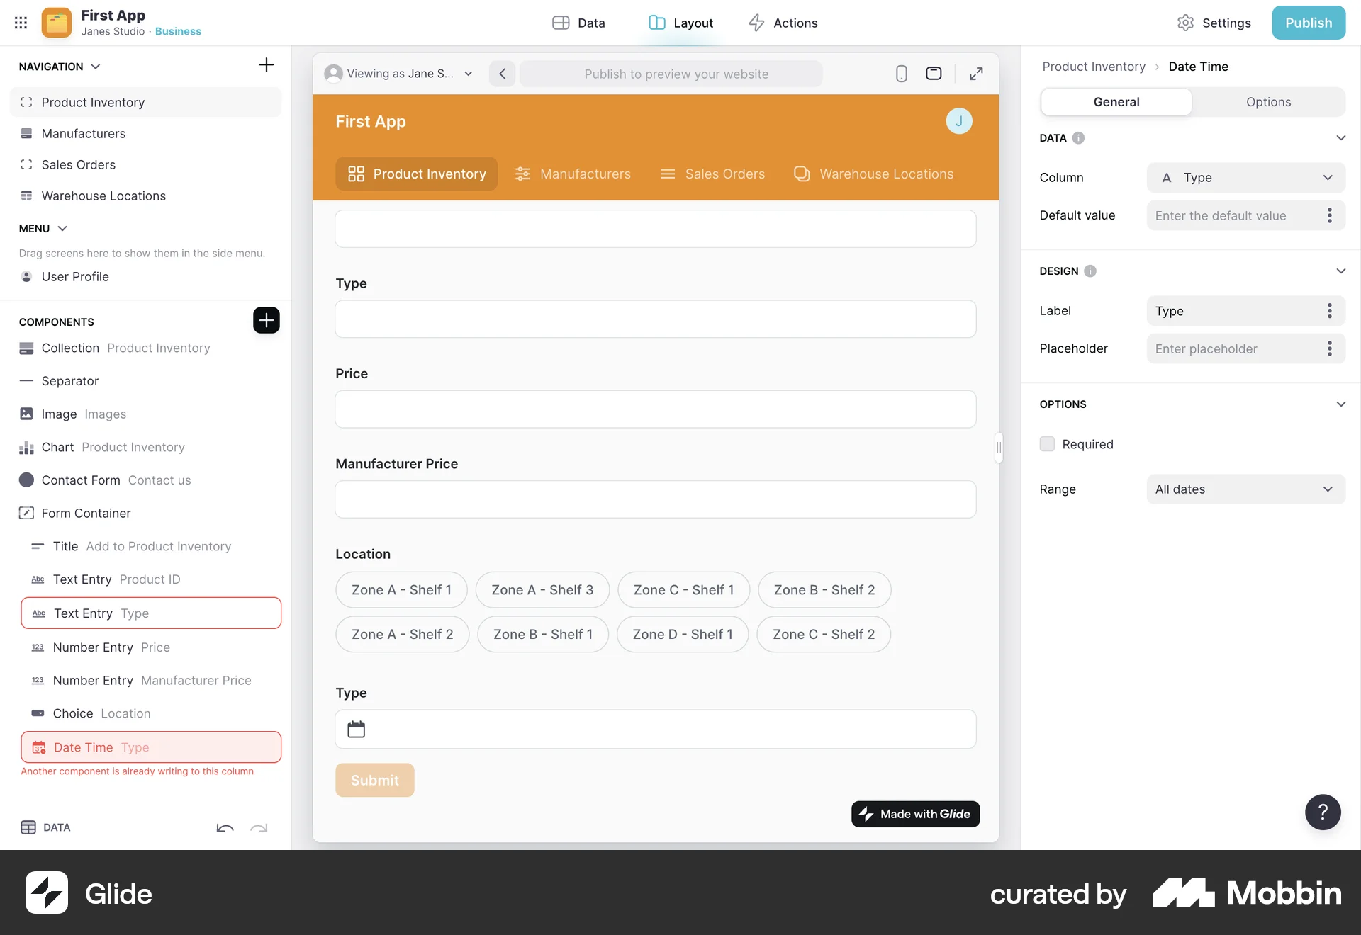Switch to the Options tab
The image size is (1361, 935).
(1267, 102)
